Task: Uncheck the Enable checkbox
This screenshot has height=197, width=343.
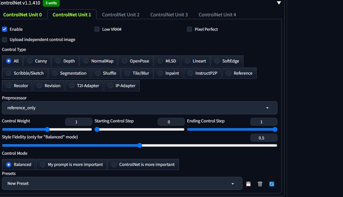Action: click(4, 29)
